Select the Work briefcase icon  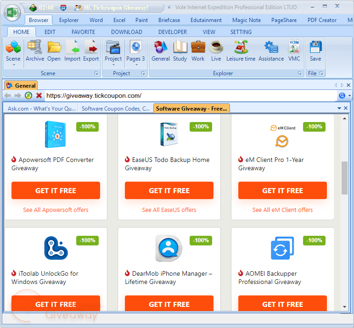click(x=198, y=47)
